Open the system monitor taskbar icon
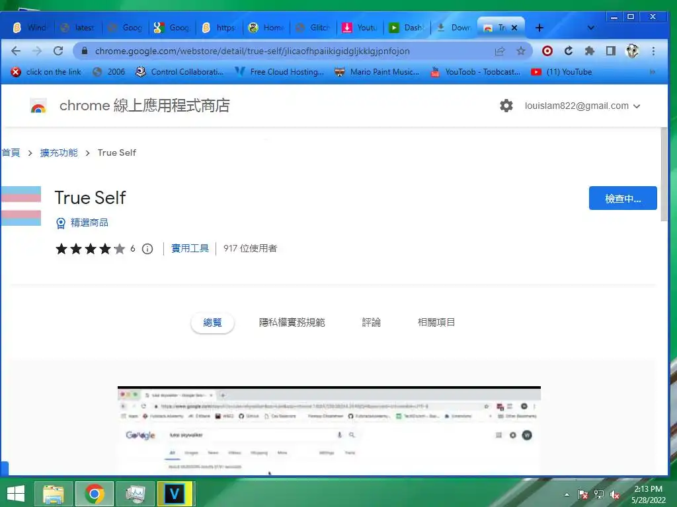The width and height of the screenshot is (677, 507). pyautogui.click(x=136, y=494)
